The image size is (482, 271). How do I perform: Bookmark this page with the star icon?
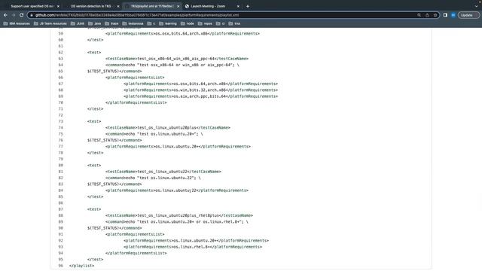(435, 15)
